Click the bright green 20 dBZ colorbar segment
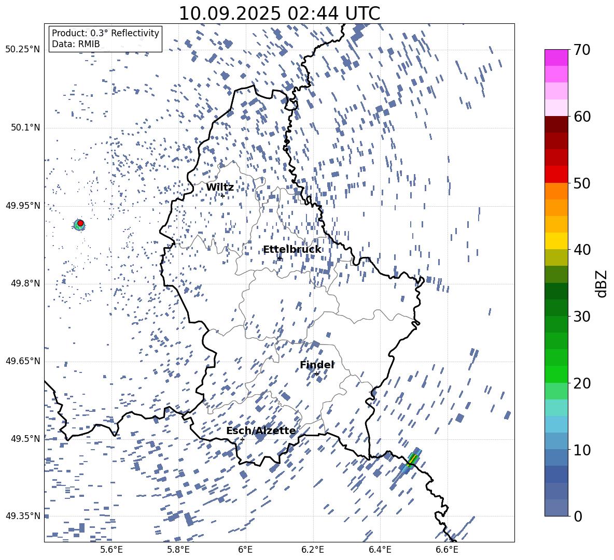Screen dimensions: 614x560 pyautogui.click(x=556, y=374)
